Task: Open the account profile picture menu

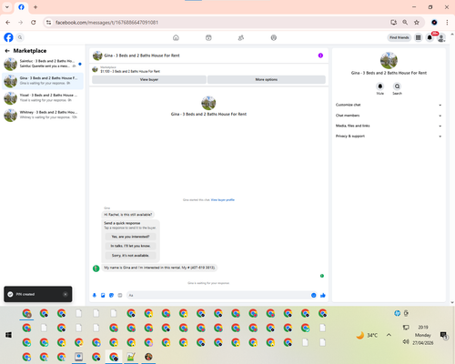Action: click(x=441, y=37)
